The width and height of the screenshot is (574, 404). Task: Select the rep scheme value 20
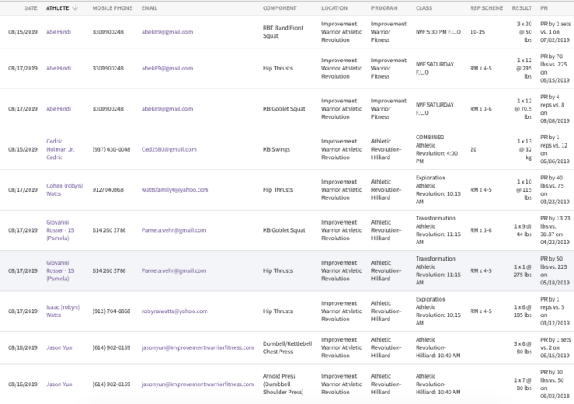click(473, 149)
